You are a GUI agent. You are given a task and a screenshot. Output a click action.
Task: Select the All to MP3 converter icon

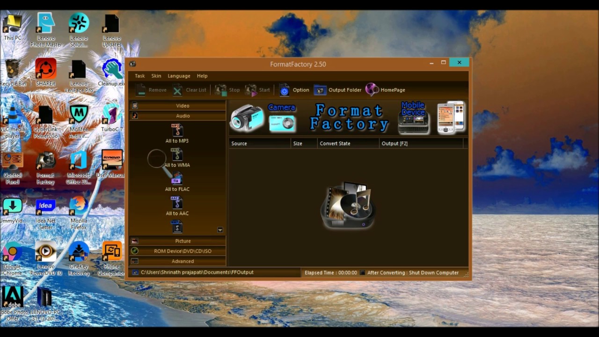(x=177, y=130)
